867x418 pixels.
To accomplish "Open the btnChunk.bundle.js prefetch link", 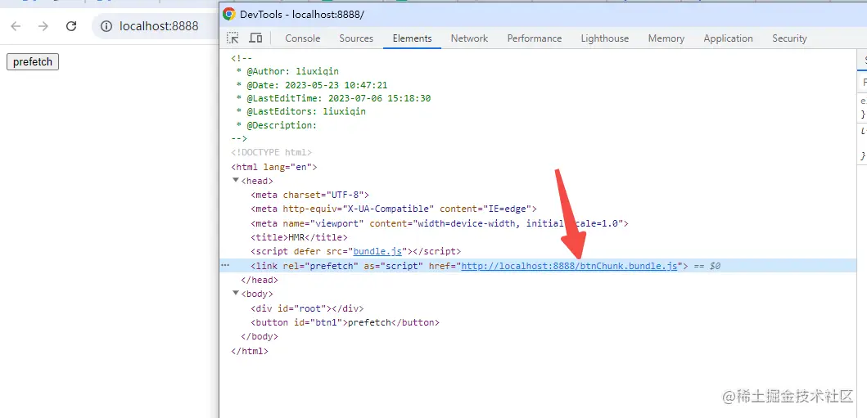I will pyautogui.click(x=569, y=266).
